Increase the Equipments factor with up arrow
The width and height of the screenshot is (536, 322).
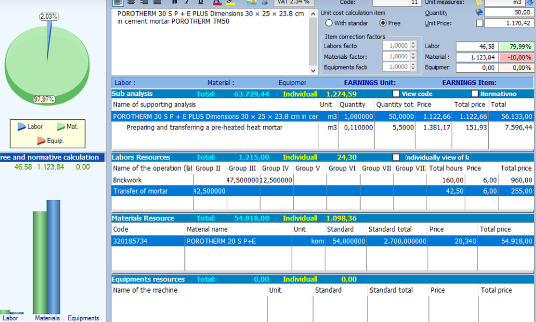(413, 65)
